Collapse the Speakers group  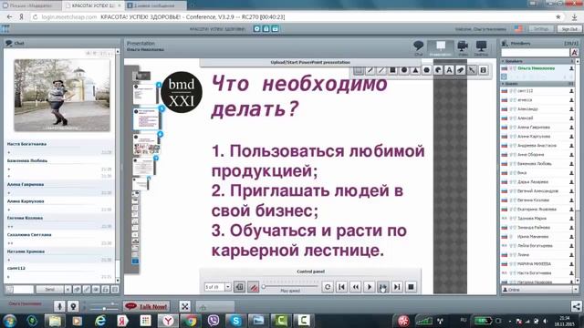click(x=504, y=61)
